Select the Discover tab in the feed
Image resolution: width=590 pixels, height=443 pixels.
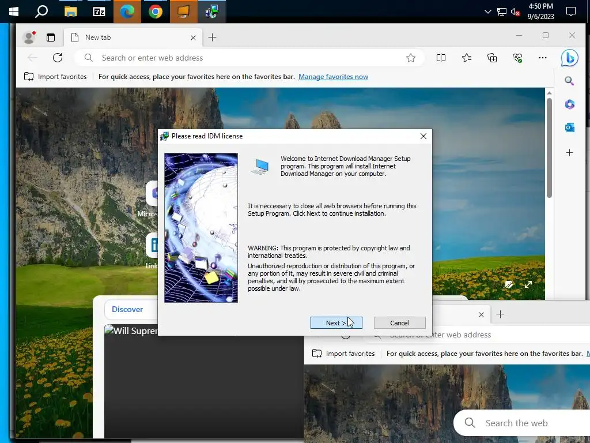coord(127,309)
